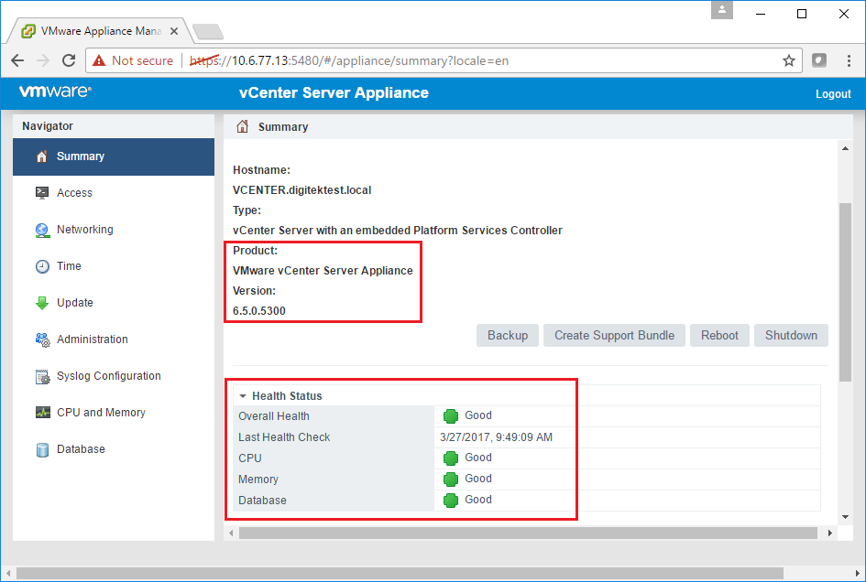
Task: Click the Backup button
Action: click(x=508, y=336)
